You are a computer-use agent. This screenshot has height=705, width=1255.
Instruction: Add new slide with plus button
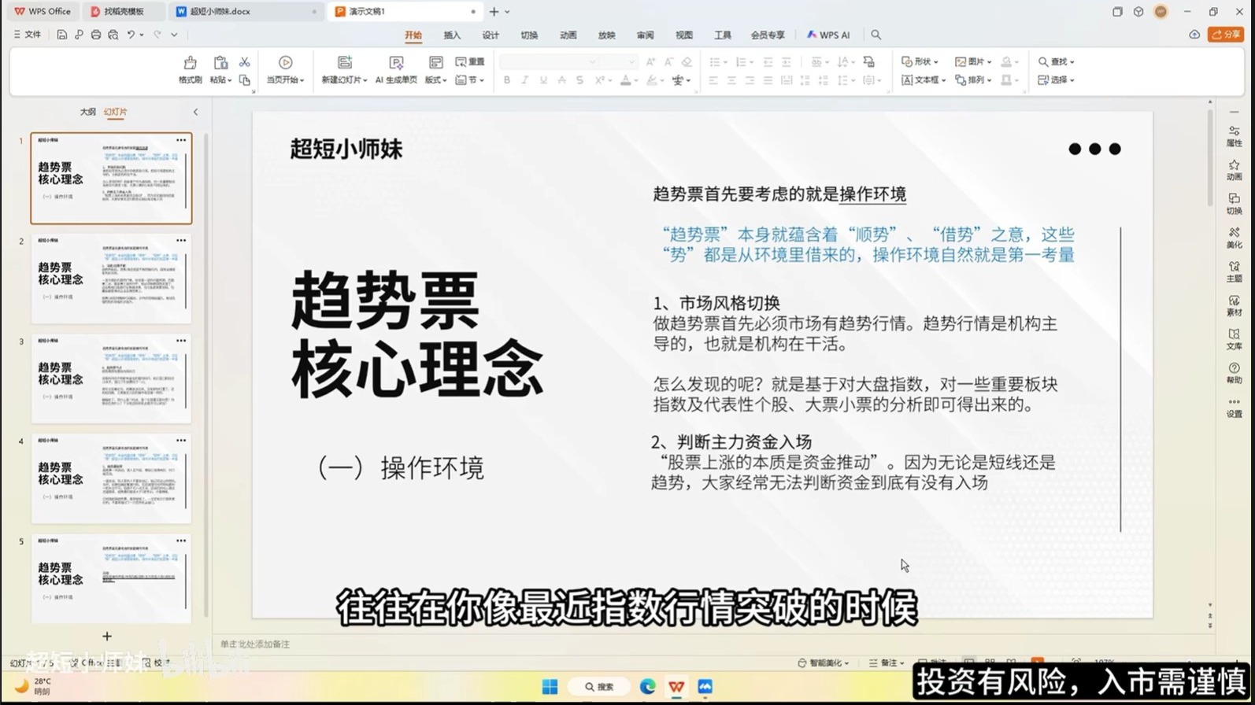[x=107, y=636]
